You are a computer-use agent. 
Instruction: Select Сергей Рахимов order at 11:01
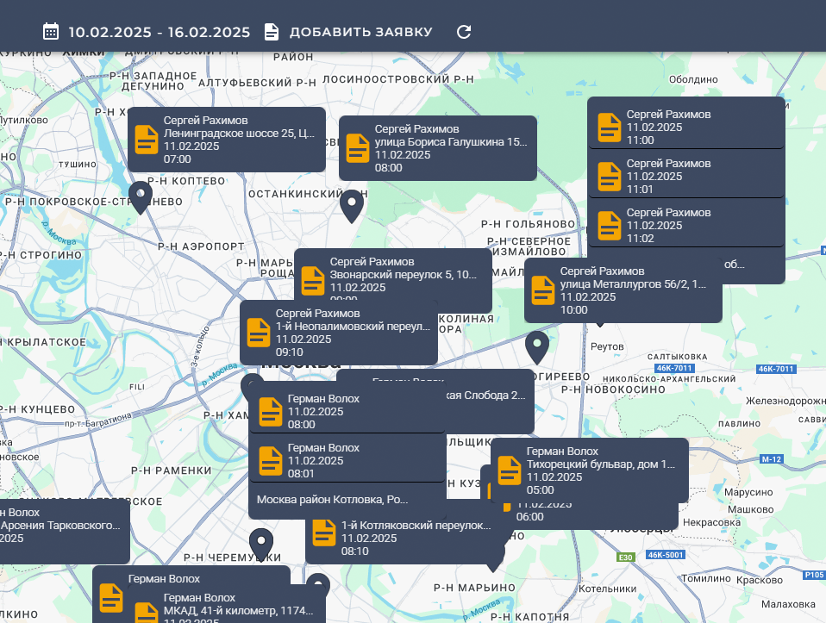(685, 176)
